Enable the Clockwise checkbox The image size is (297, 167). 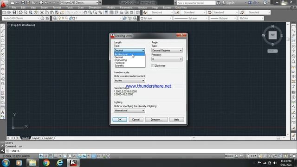153,65
